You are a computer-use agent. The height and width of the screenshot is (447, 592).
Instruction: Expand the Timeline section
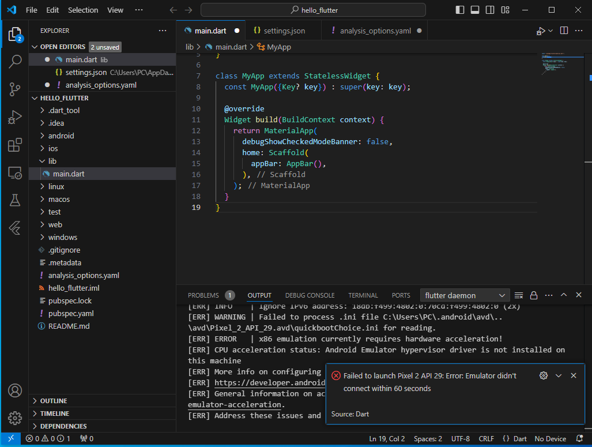35,414
